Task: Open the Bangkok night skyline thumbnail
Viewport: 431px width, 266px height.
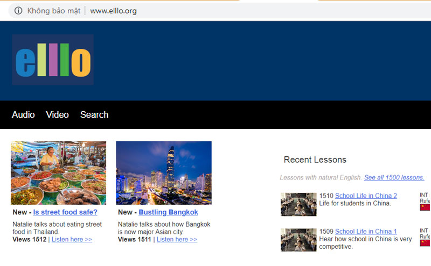Action: [x=164, y=172]
